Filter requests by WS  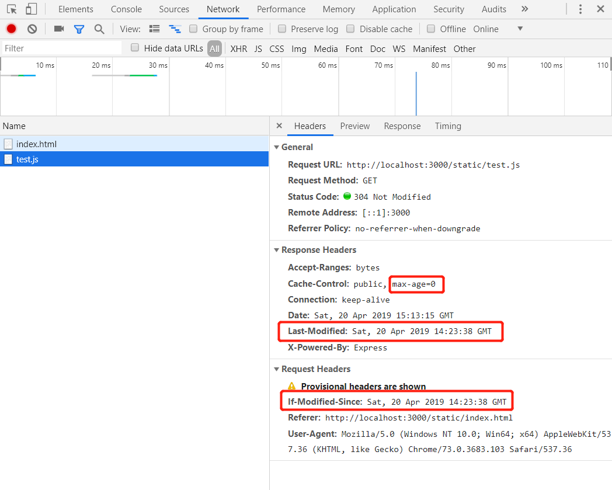tap(399, 49)
